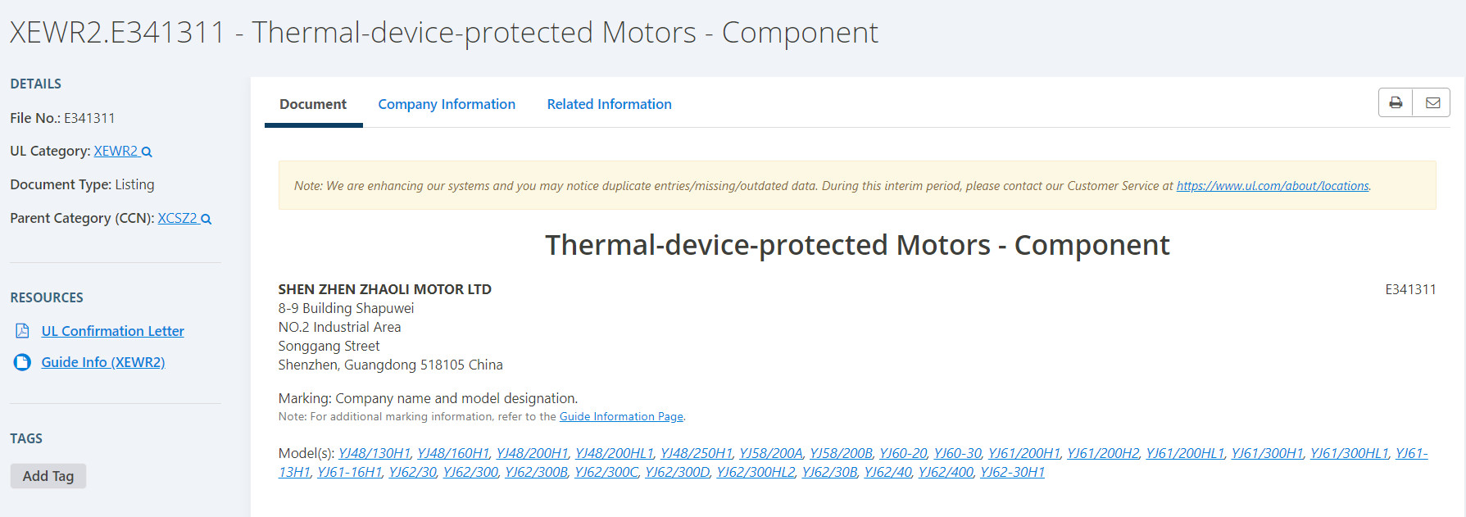Switch to the Company Information tab
The image size is (1466, 517).
coord(447,104)
